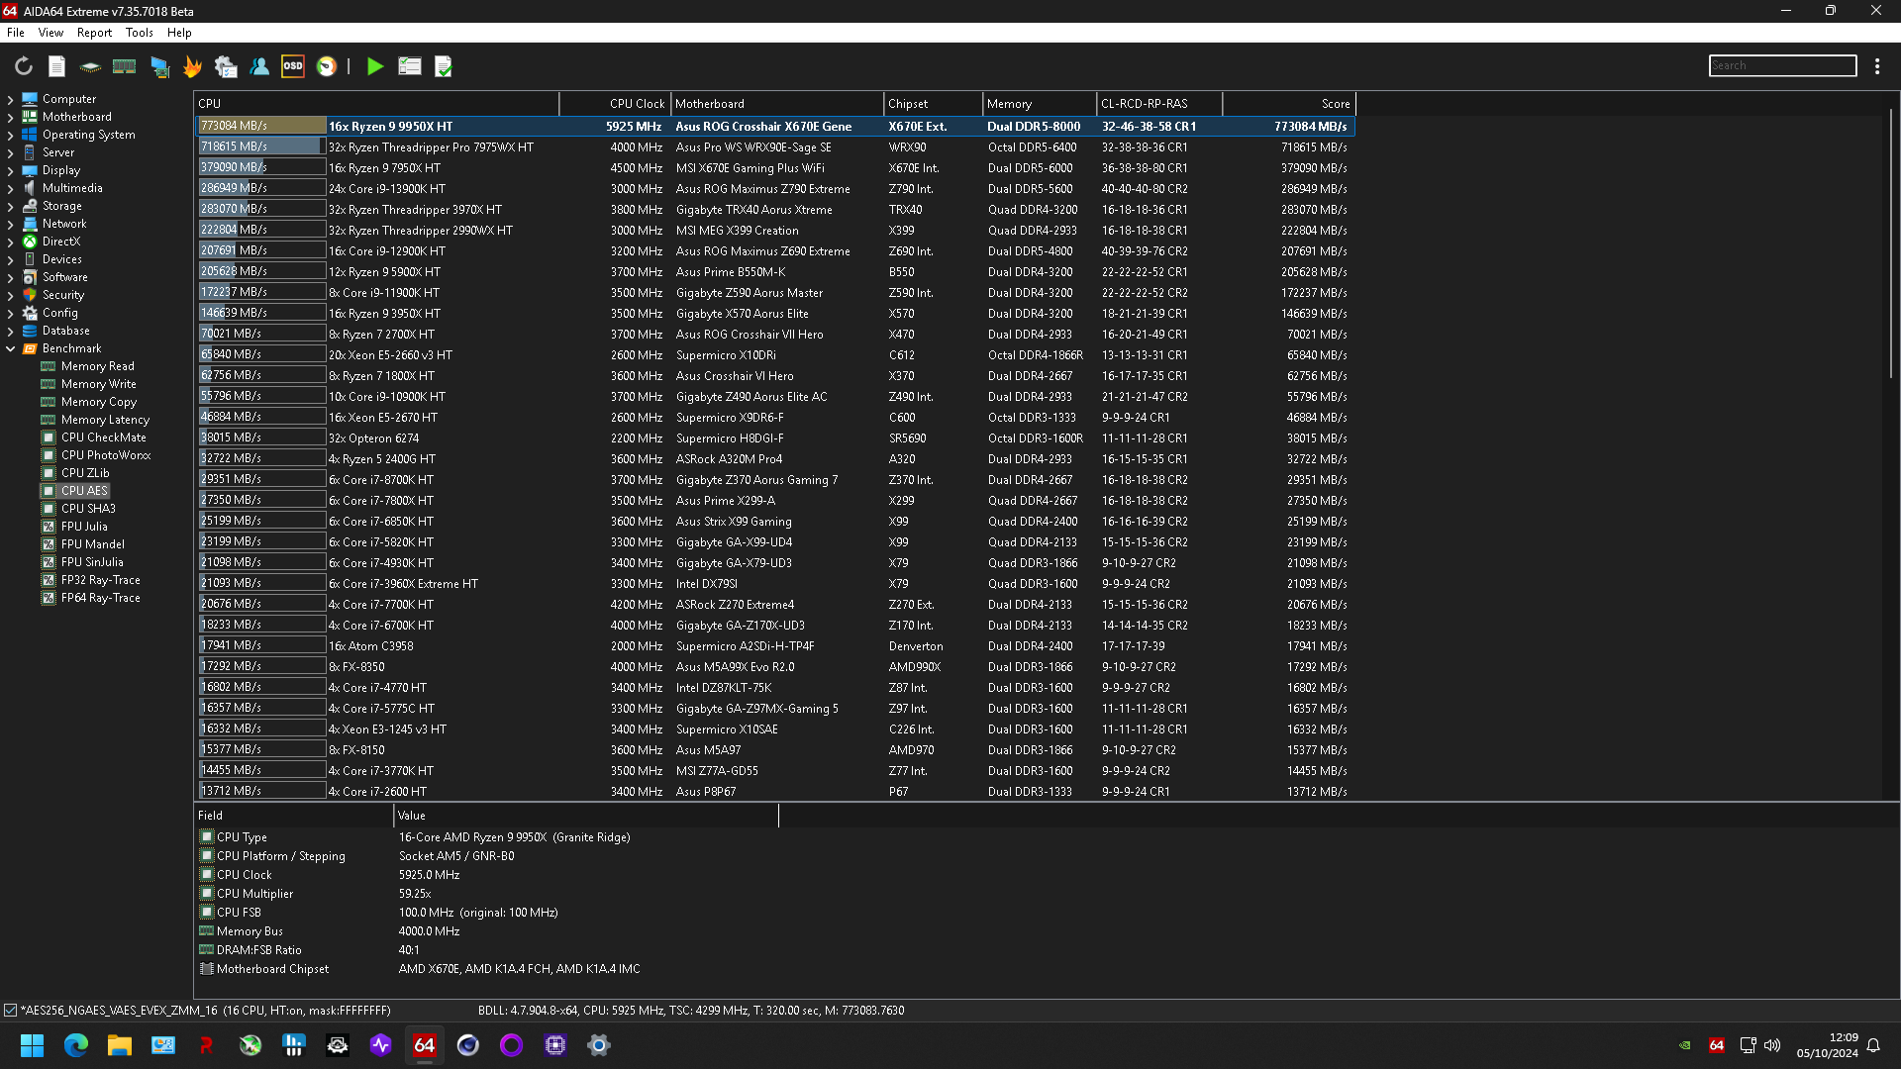Expand the Computer tree node

click(11, 99)
